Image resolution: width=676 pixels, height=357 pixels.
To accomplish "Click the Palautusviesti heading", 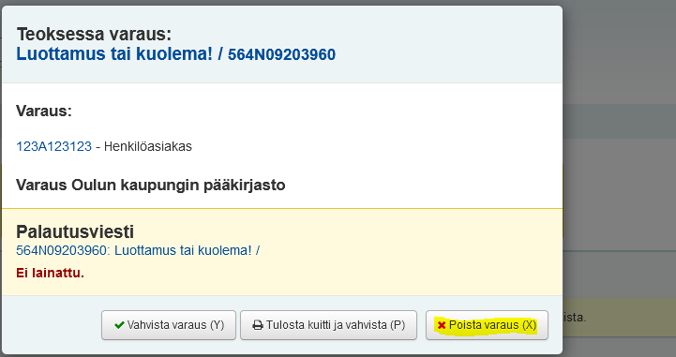I will tap(75, 231).
